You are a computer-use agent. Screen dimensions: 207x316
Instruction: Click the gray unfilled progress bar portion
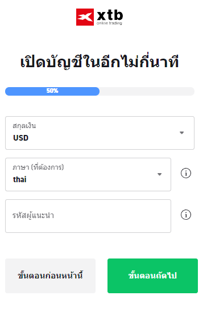coord(147,91)
